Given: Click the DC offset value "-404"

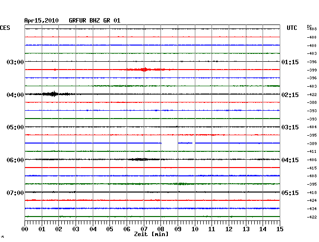Looking at the screenshot, I should coord(312,127).
